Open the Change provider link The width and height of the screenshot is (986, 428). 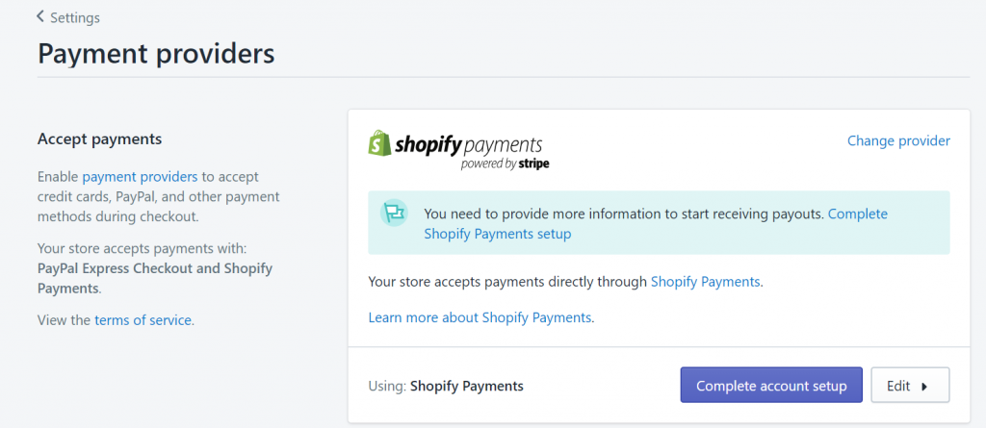click(x=898, y=140)
